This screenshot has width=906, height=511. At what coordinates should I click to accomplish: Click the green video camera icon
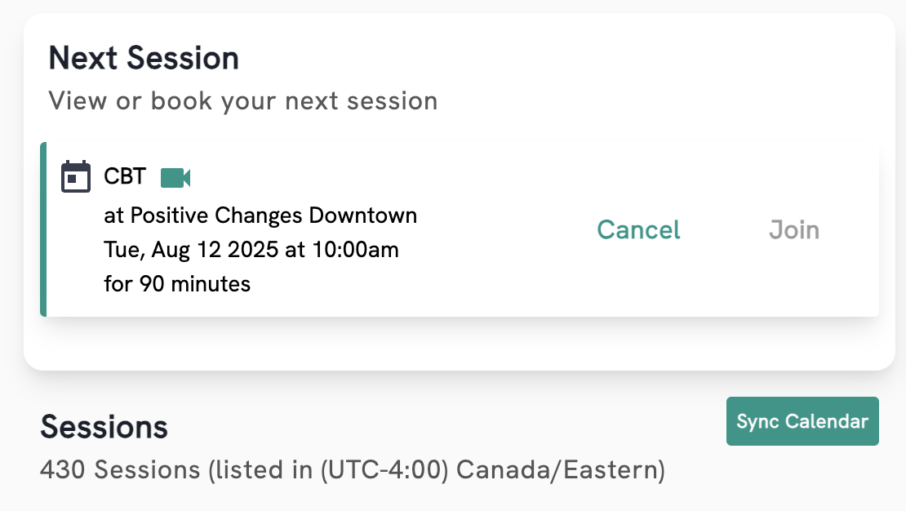[175, 177]
